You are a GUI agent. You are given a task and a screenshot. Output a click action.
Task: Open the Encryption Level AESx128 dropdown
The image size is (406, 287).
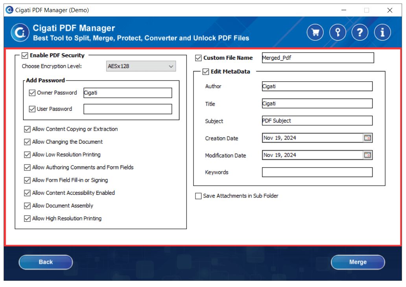pyautogui.click(x=141, y=66)
